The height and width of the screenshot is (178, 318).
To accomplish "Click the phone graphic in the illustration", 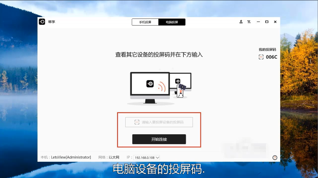I will 180,91.
